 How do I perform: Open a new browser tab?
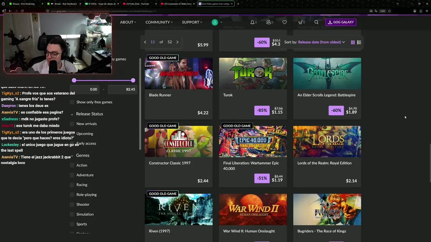pos(238,4)
